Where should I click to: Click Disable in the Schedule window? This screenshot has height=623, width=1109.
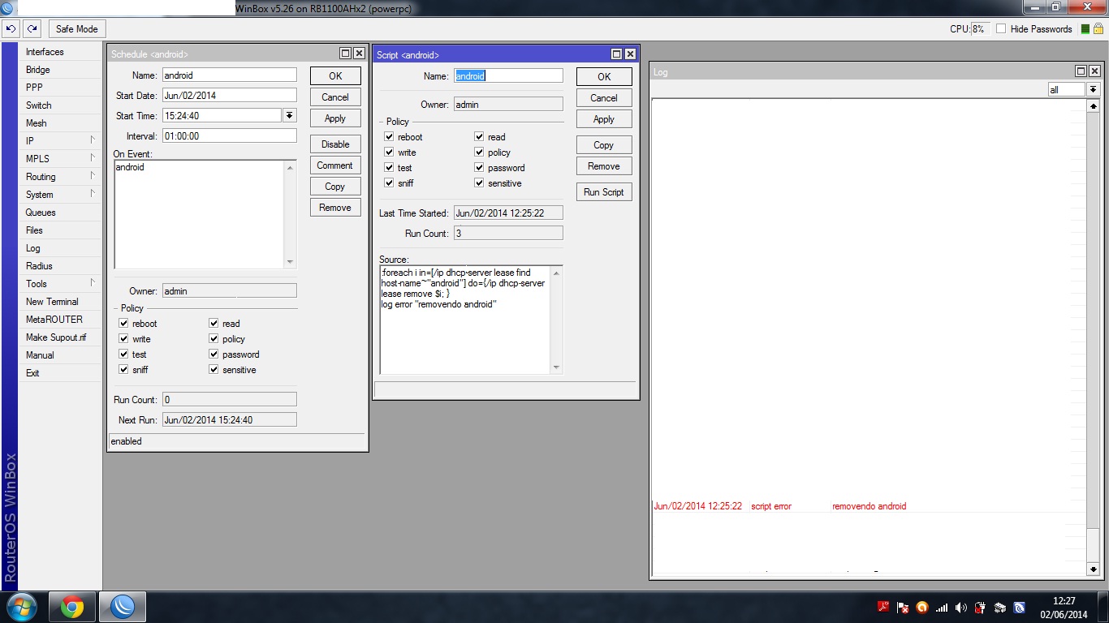point(335,144)
